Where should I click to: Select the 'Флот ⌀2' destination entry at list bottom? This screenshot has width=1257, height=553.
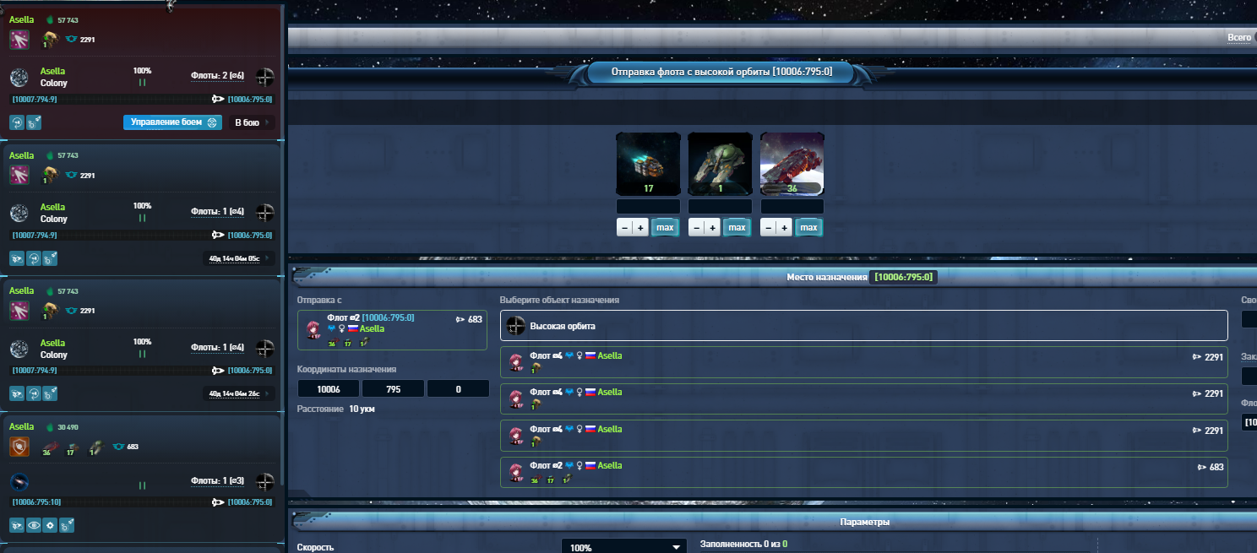(863, 472)
